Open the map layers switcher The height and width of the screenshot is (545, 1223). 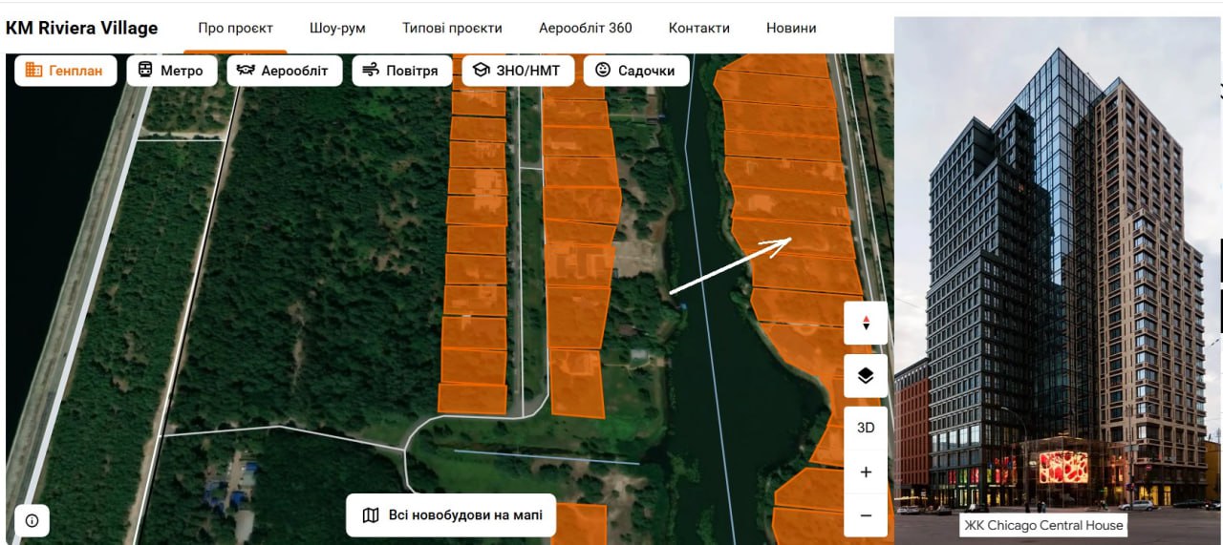pyautogui.click(x=866, y=376)
